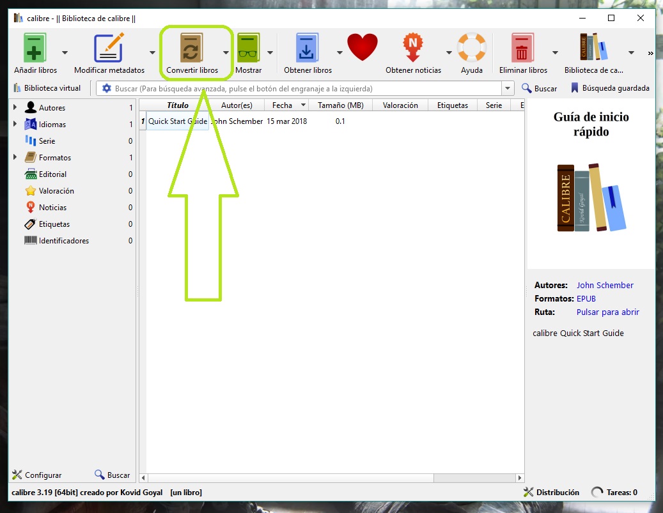
Task: Open the Mostrar book viewer
Action: (x=248, y=49)
